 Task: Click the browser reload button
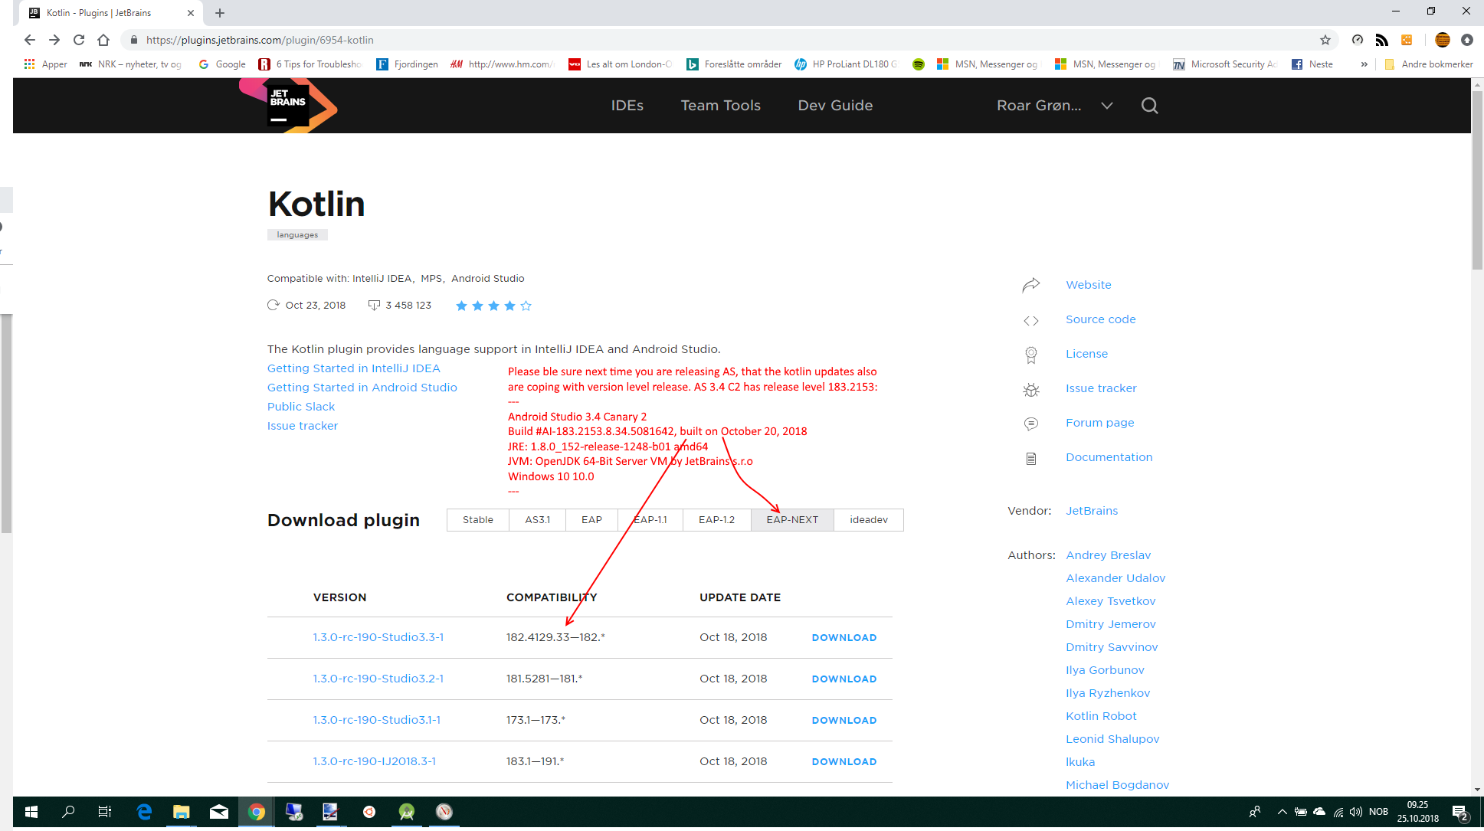(79, 40)
